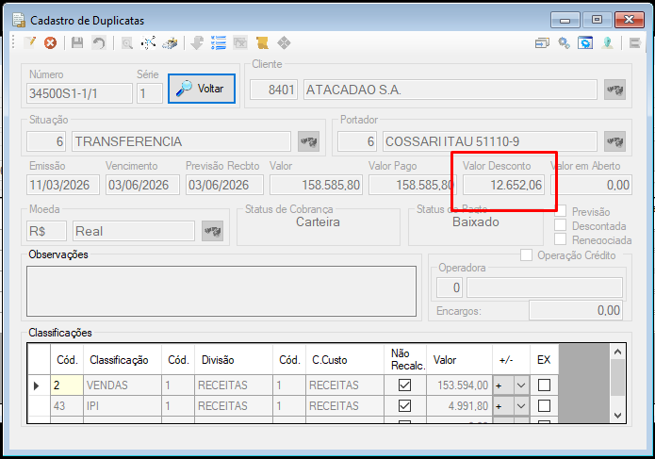655x459 pixels.
Task: Click the client code field 8401
Action: [273, 90]
